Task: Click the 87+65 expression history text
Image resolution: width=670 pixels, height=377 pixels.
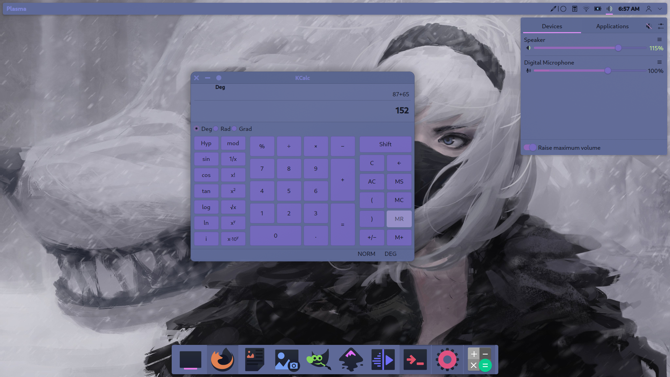Action: [x=401, y=94]
